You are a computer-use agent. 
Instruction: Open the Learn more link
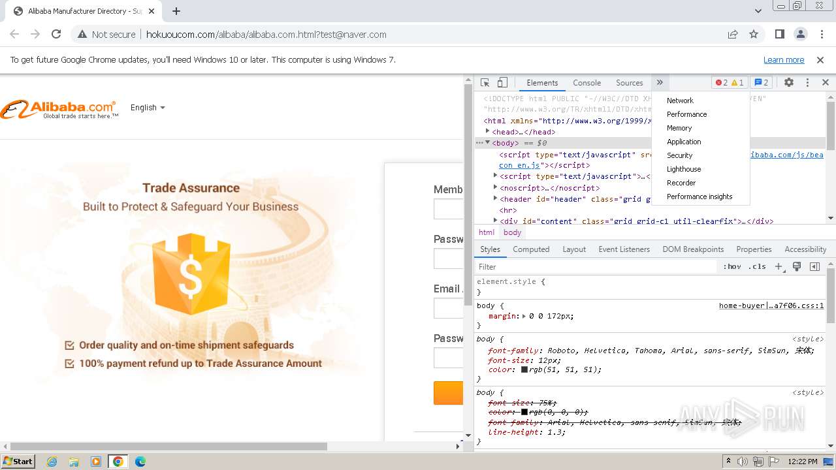click(784, 60)
